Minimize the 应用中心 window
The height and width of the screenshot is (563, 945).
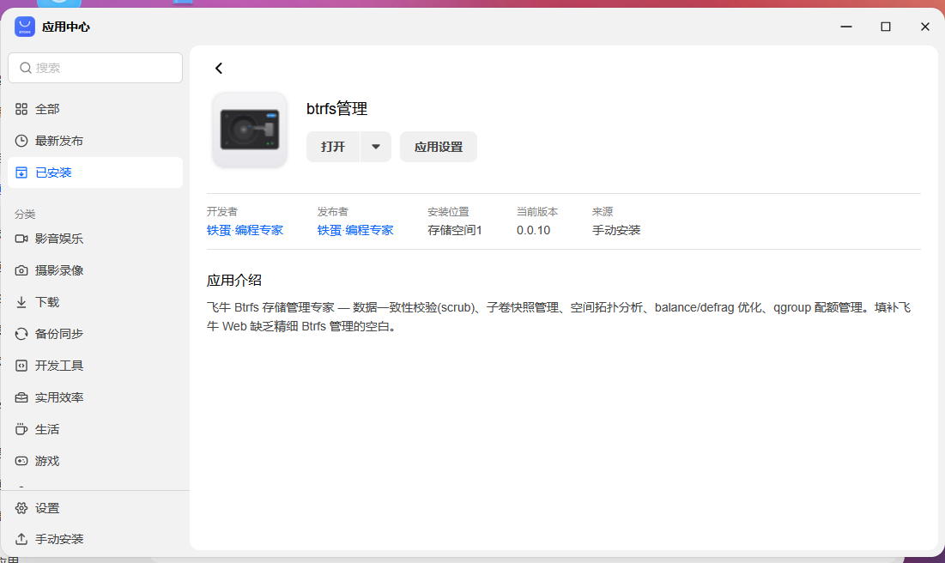click(x=846, y=27)
